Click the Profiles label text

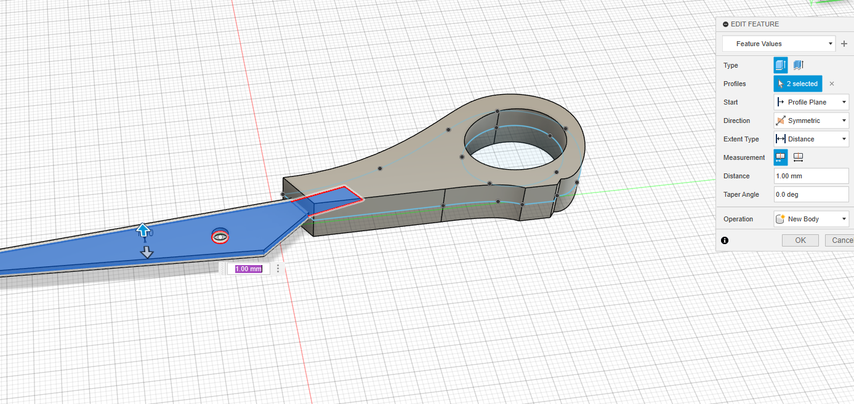click(x=735, y=84)
